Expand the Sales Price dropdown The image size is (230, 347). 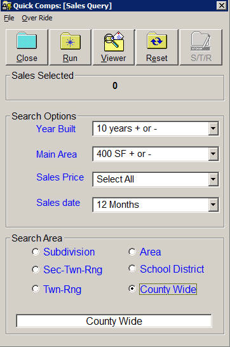[213, 179]
